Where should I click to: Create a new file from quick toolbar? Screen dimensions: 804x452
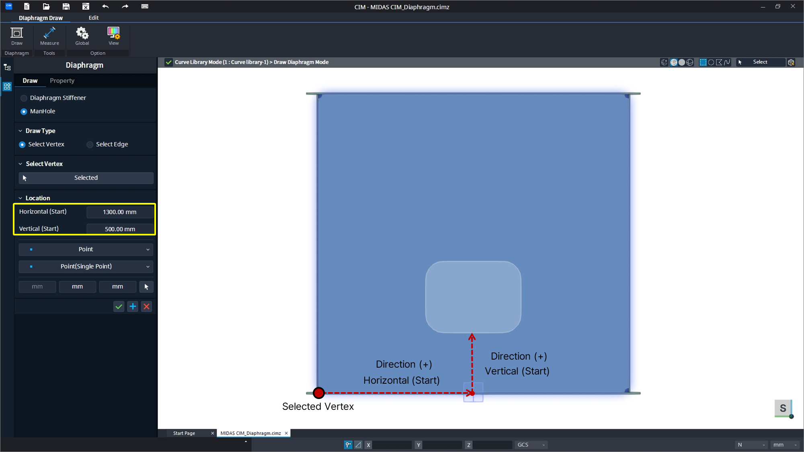(27, 6)
